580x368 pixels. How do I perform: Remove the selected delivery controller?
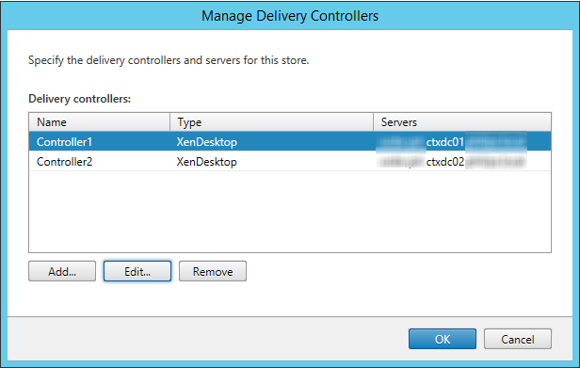click(x=213, y=271)
